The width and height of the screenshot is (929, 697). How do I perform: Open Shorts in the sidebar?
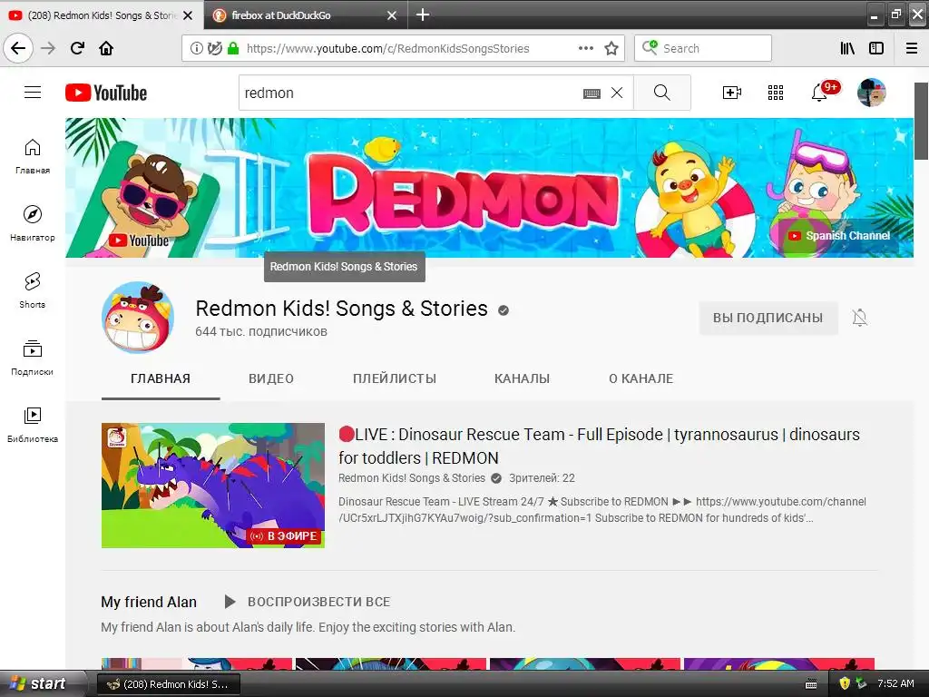pyautogui.click(x=33, y=290)
